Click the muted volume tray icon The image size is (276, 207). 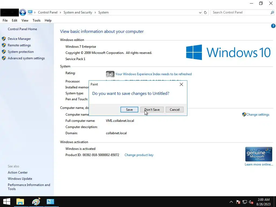point(251,202)
